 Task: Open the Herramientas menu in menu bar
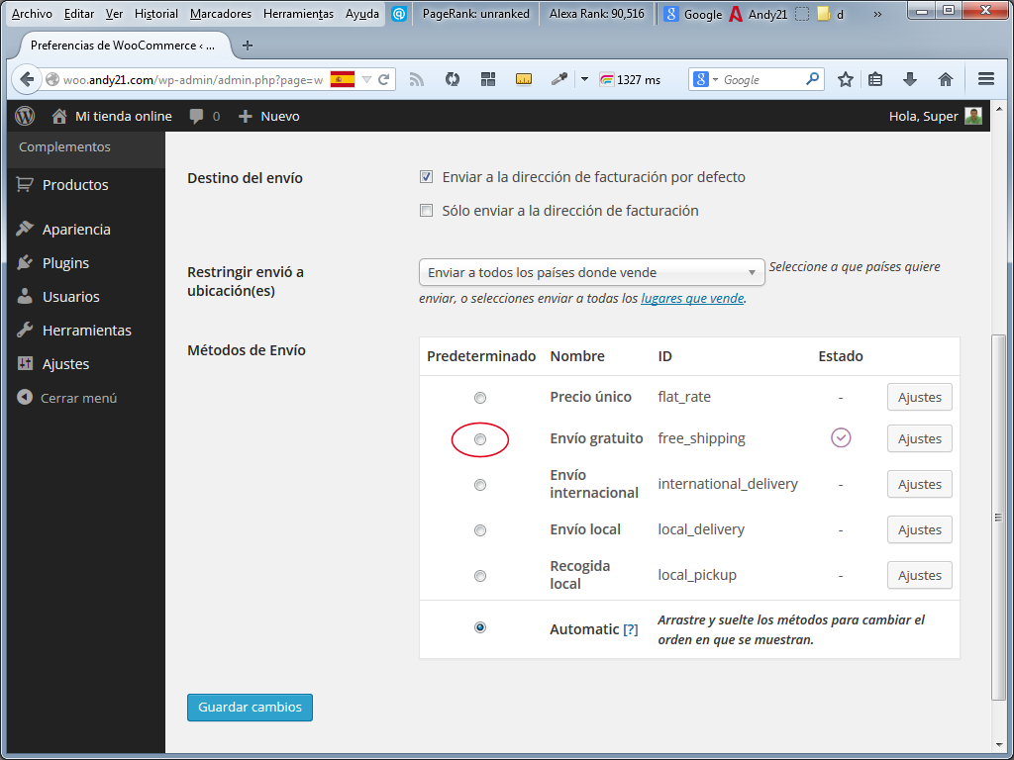tap(298, 14)
